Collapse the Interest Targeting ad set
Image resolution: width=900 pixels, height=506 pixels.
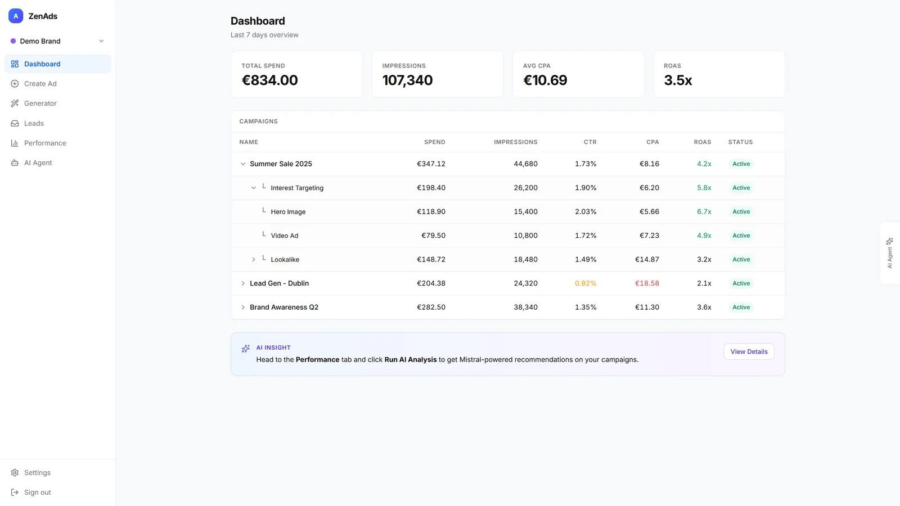tap(253, 188)
